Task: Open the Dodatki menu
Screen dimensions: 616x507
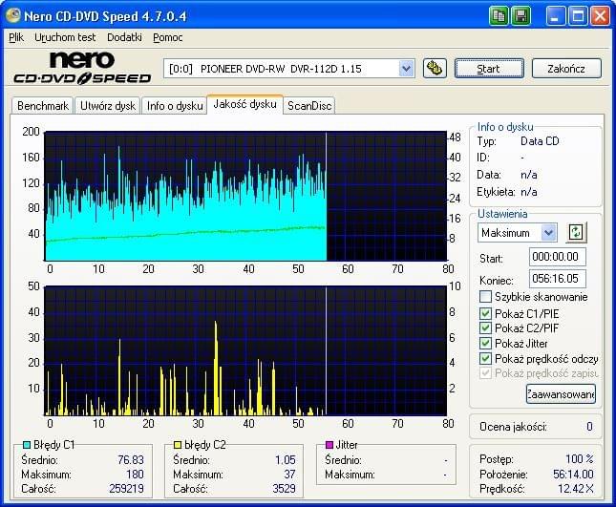Action: [124, 37]
